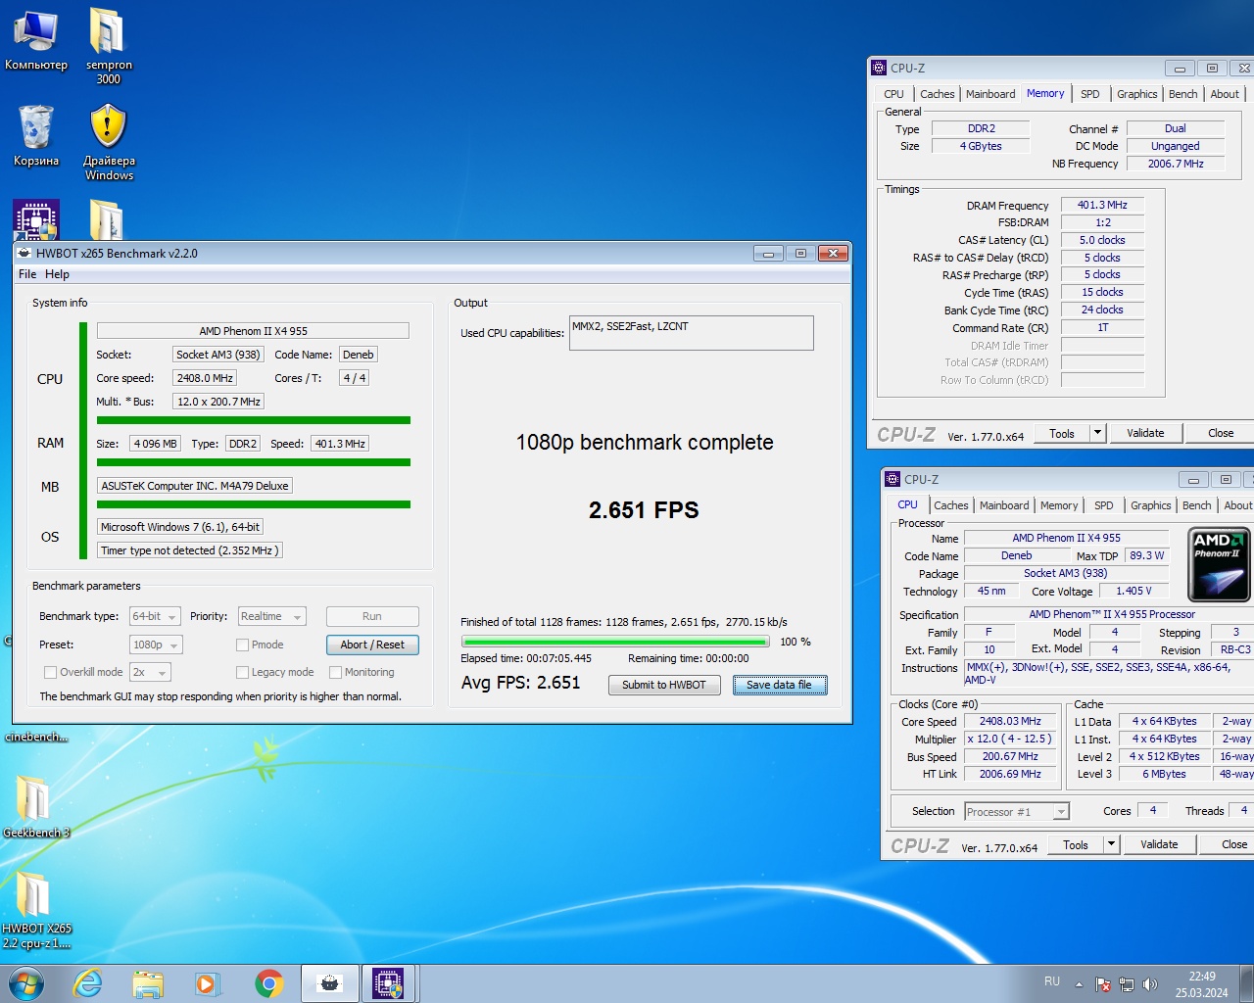Image resolution: width=1254 pixels, height=1003 pixels.
Task: Click Validate in the Memory CPU-Z window
Action: pos(1145,433)
